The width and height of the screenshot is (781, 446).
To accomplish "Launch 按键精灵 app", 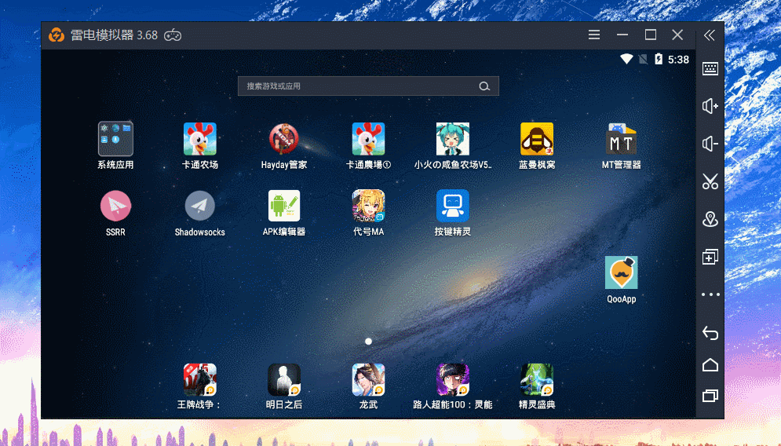I will pyautogui.click(x=452, y=206).
